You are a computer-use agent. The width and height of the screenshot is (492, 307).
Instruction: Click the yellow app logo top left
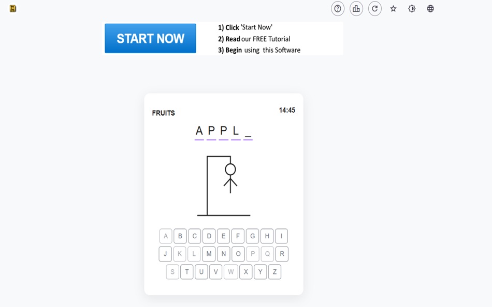(x=12, y=8)
